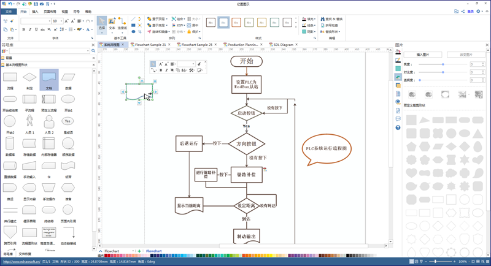Click the share icon at top right

click(463, 11)
